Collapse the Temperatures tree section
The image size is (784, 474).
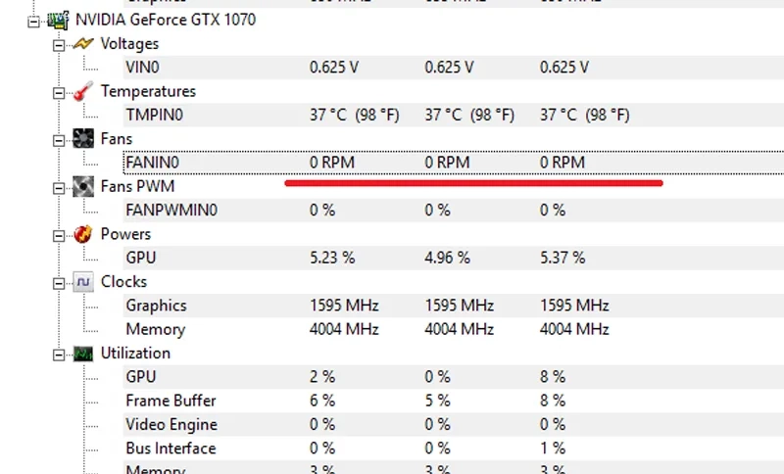[59, 92]
